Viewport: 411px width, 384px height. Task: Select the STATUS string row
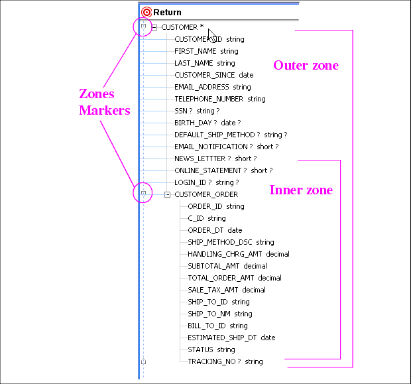[211, 350]
